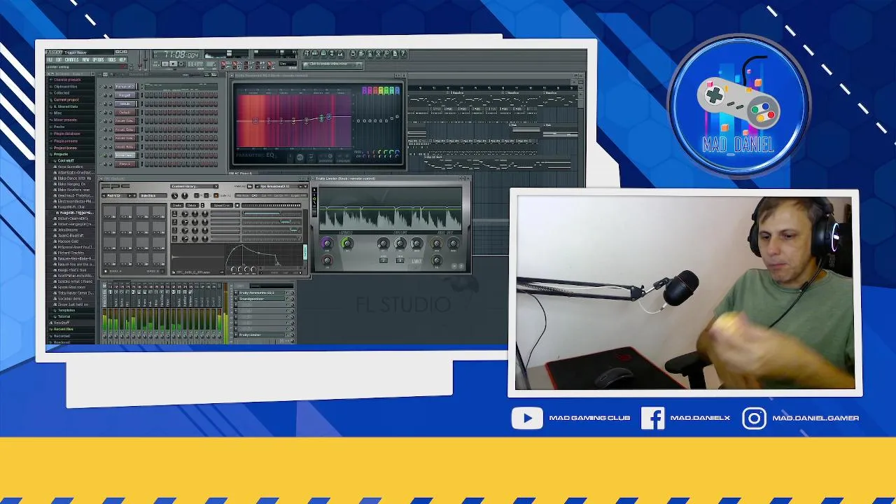The image size is (896, 504).
Task: Open the fpc Breakbeatz preset selector
Action: [281, 186]
